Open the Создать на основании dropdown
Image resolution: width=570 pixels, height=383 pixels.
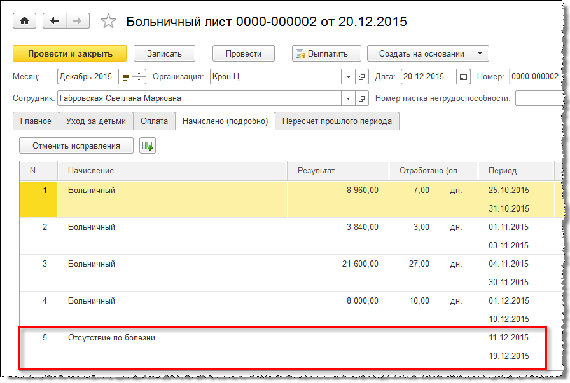429,54
